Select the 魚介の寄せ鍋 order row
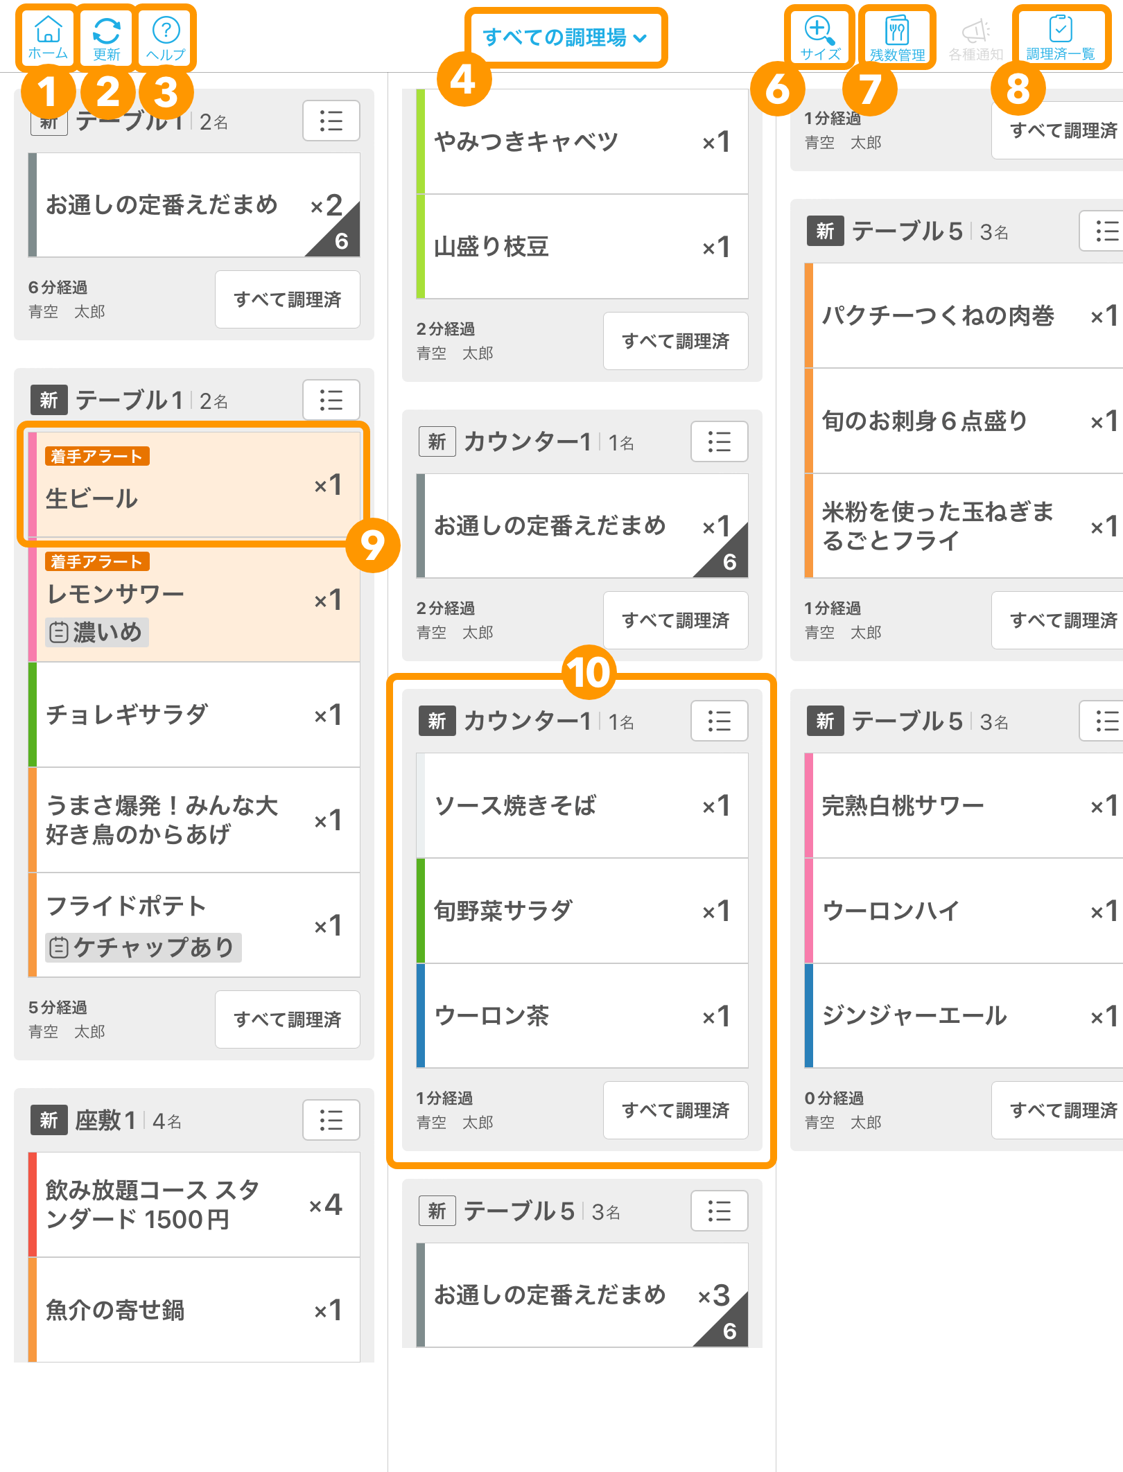 tap(194, 1310)
